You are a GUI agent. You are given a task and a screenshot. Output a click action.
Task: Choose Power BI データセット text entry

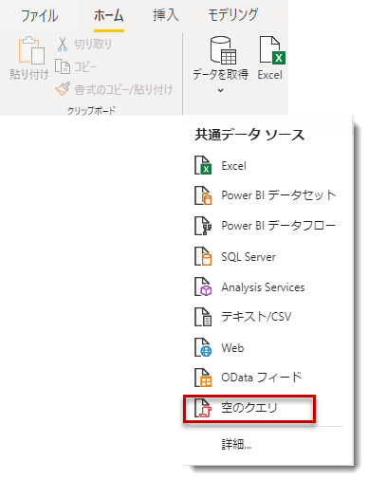coord(279,195)
